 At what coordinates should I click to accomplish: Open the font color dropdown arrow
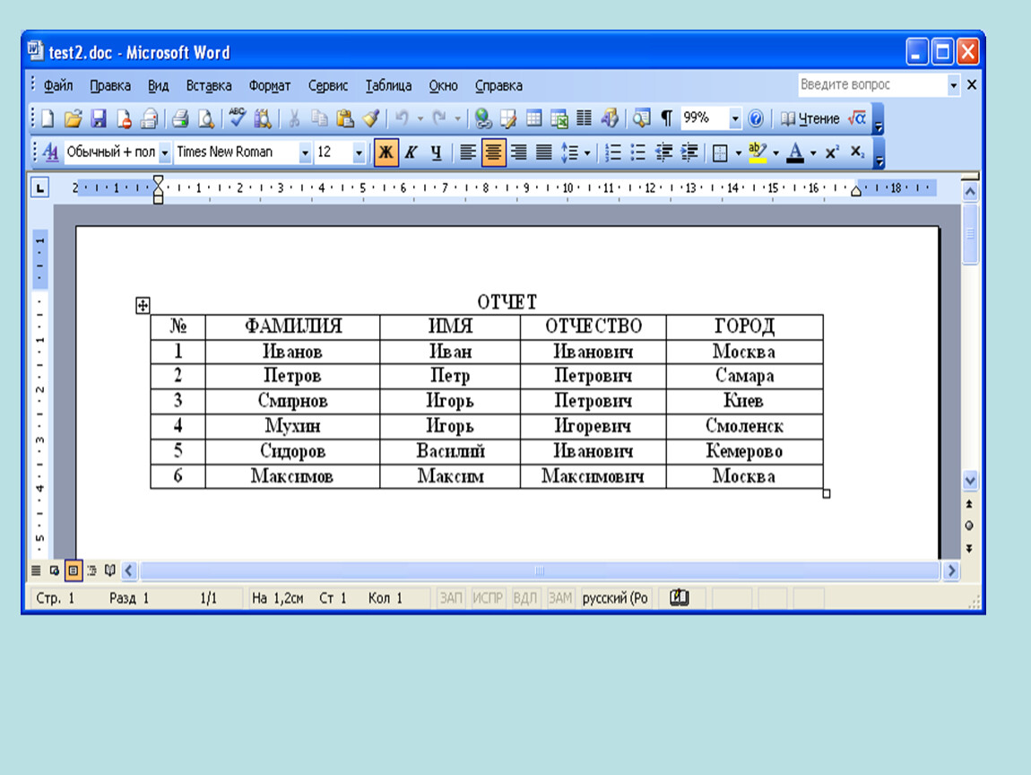point(813,152)
